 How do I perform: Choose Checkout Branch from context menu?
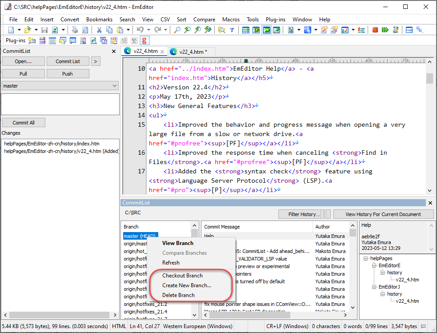pos(182,276)
